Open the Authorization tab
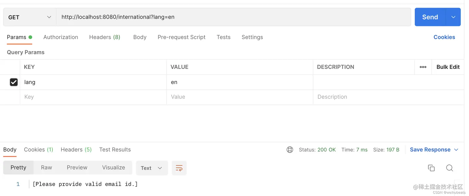 (x=61, y=37)
